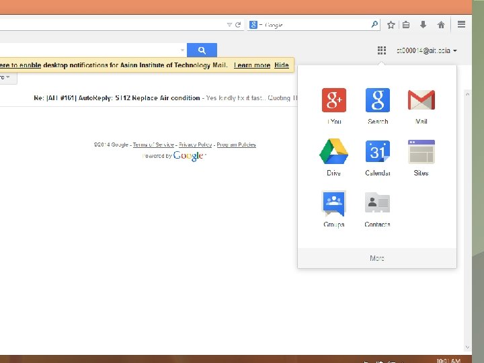Open the Replace Air condition email

[x=148, y=98]
